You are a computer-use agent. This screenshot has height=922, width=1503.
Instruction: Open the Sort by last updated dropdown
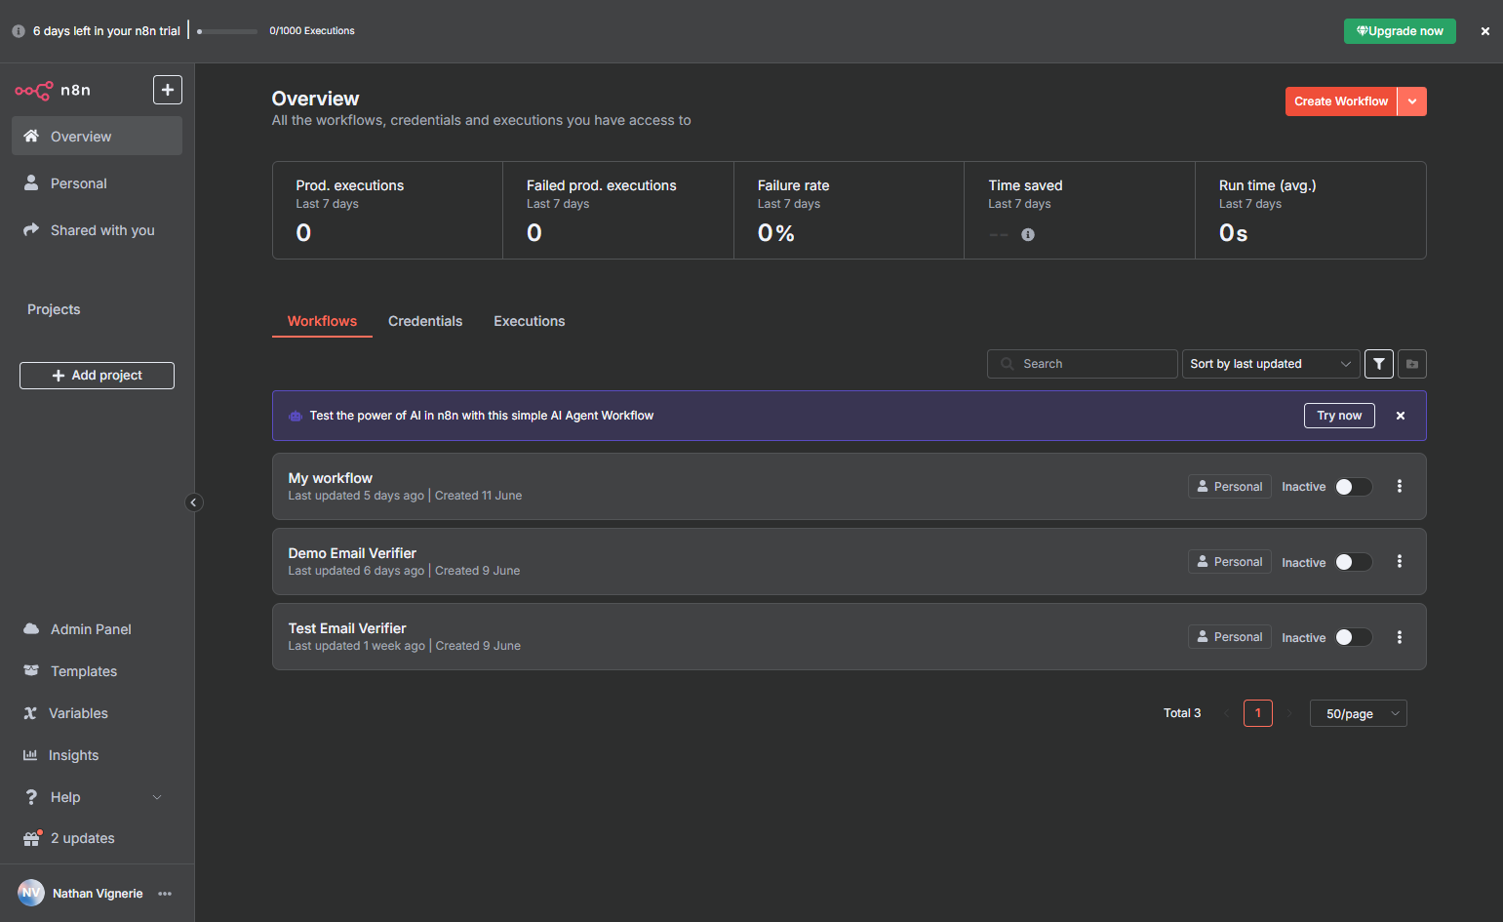(x=1271, y=364)
